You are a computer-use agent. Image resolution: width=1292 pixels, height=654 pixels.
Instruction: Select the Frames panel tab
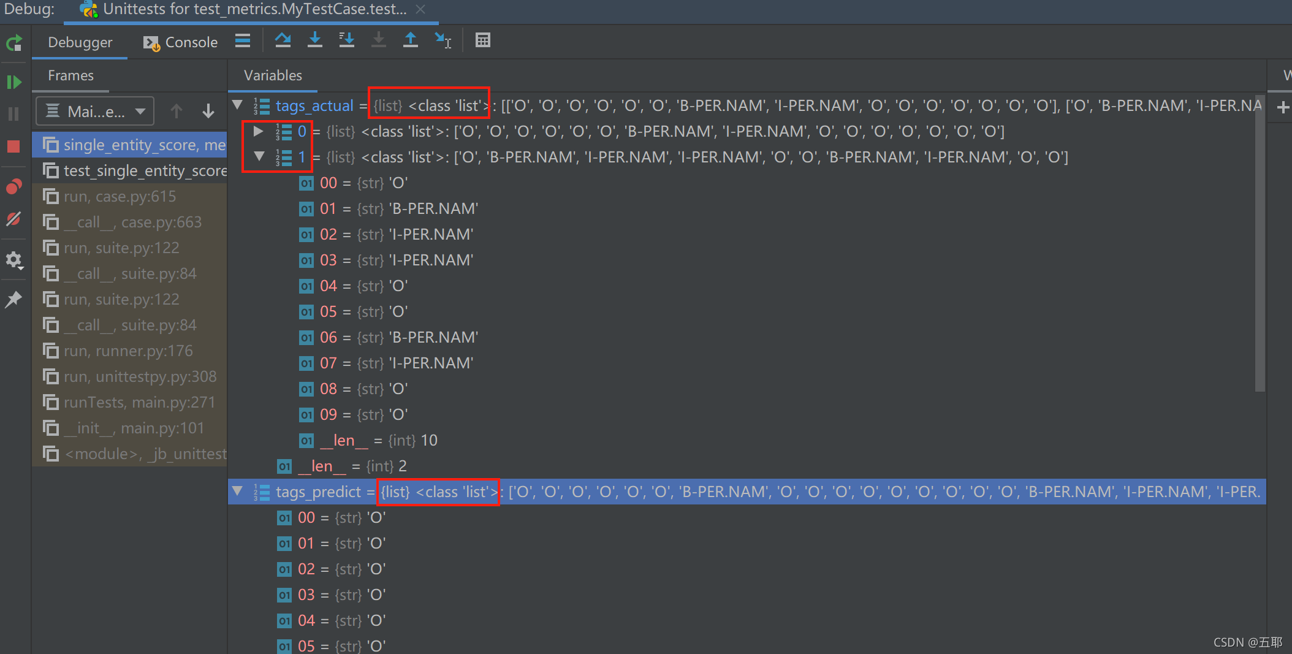[x=70, y=75]
